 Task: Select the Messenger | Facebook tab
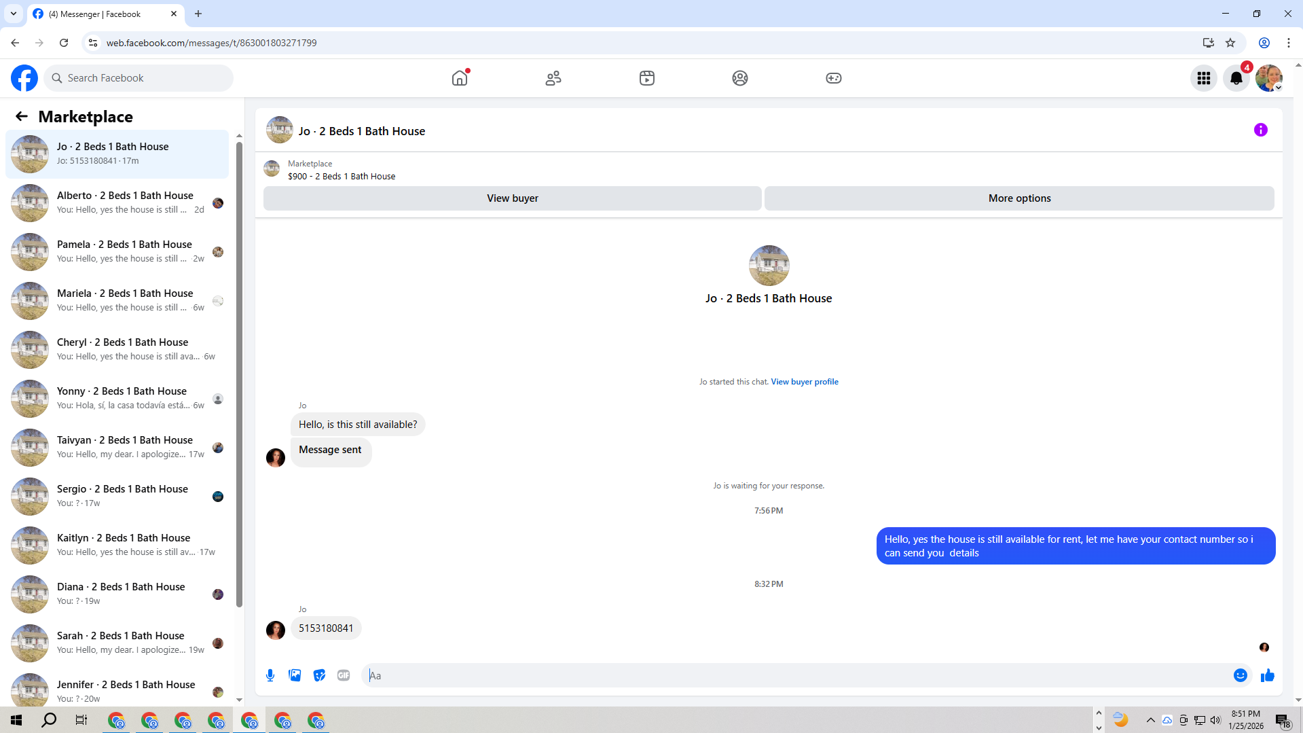click(x=105, y=14)
